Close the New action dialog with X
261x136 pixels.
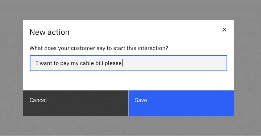click(224, 30)
